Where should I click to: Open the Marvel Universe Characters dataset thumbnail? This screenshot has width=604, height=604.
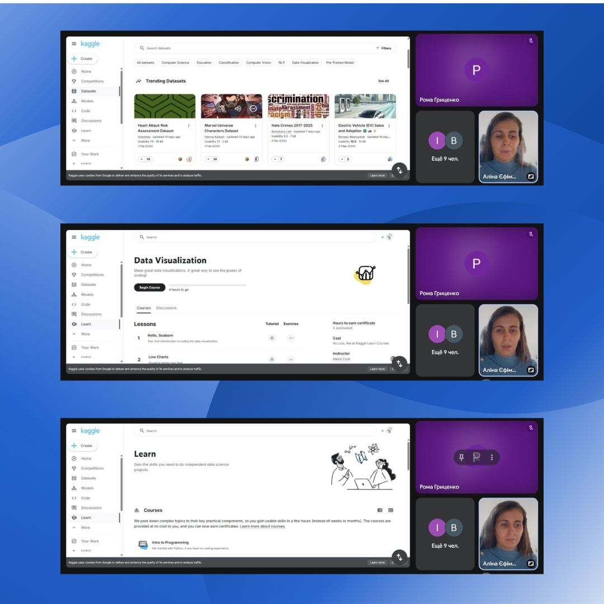[232, 106]
